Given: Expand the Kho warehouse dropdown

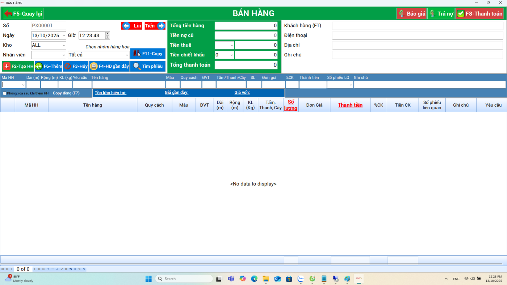Looking at the screenshot, I should [x=64, y=45].
